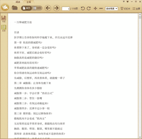Open the 书签 bookmarks sidebar panel
This screenshot has height=139, width=142.
[x=4, y=19]
